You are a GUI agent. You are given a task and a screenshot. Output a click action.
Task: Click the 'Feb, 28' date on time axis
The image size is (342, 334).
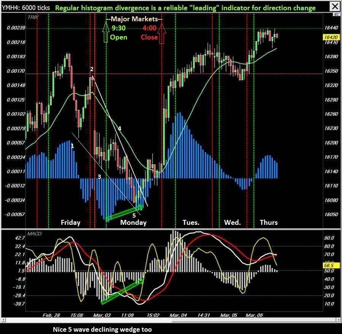pos(51,315)
